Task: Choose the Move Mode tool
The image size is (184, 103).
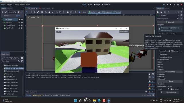Action: (x=31, y=12)
